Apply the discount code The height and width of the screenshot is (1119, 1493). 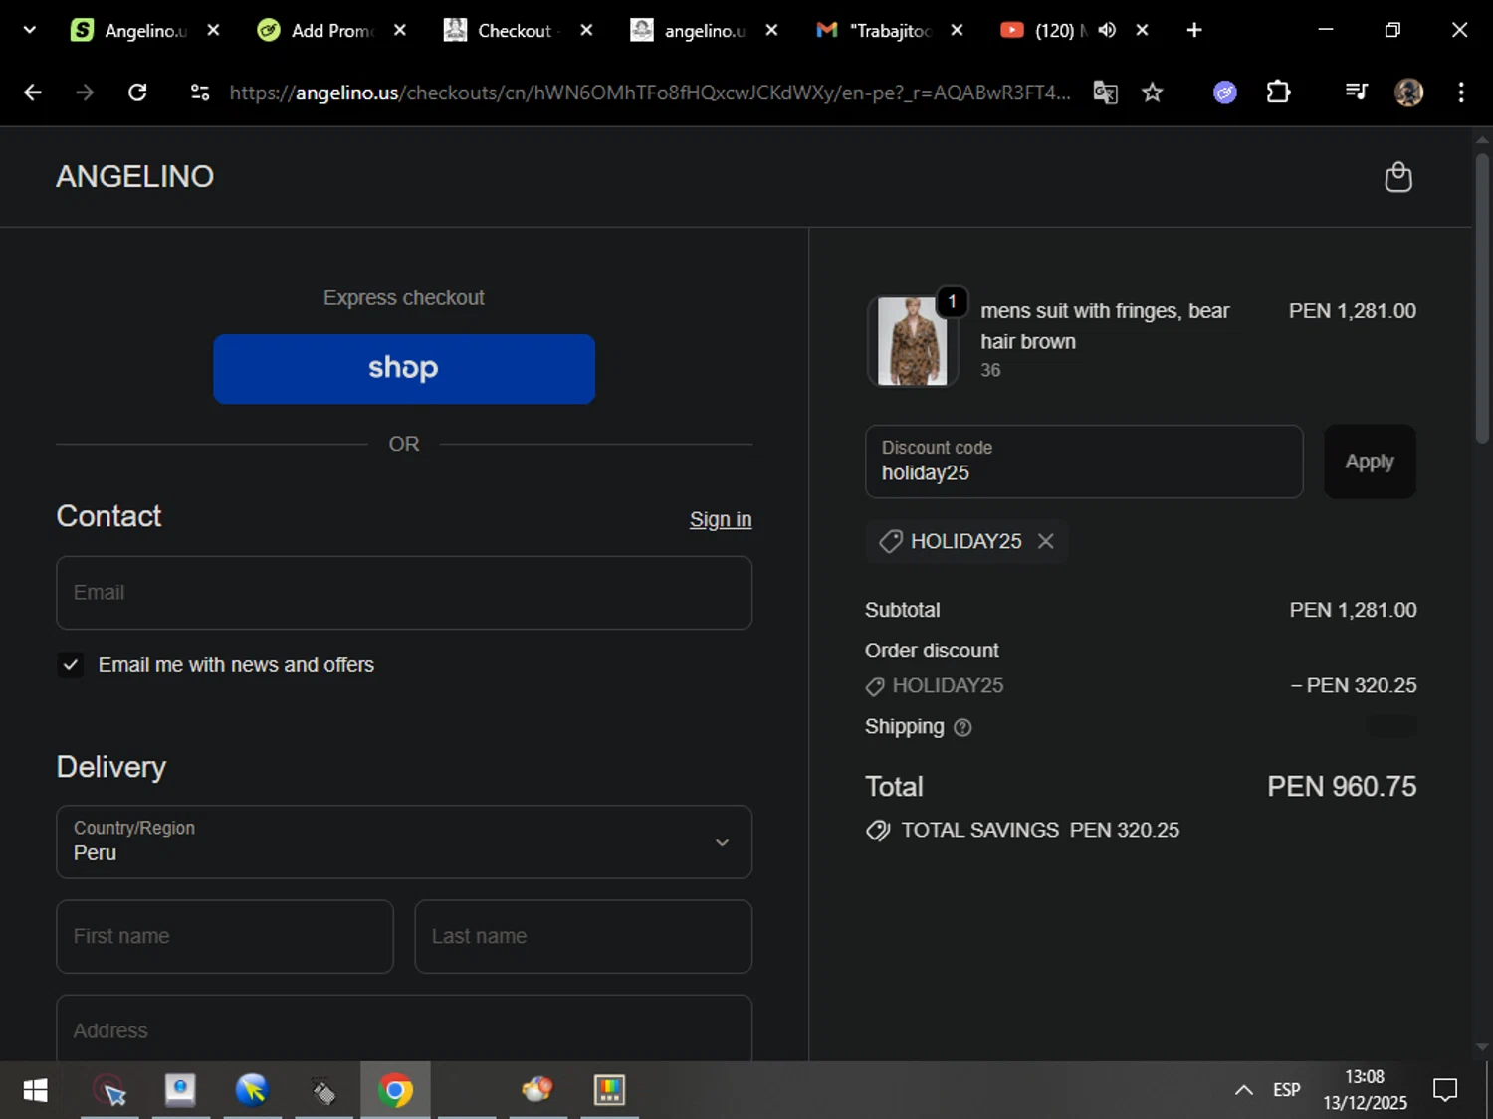1370,462
